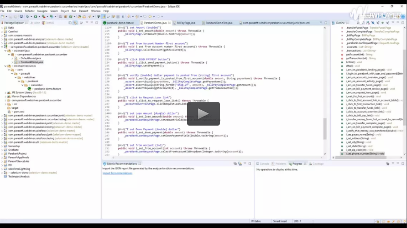This screenshot has height=228, width=407.
Task: Select ParabankDemo.java in Package Explorer
Action: [x=31, y=62]
